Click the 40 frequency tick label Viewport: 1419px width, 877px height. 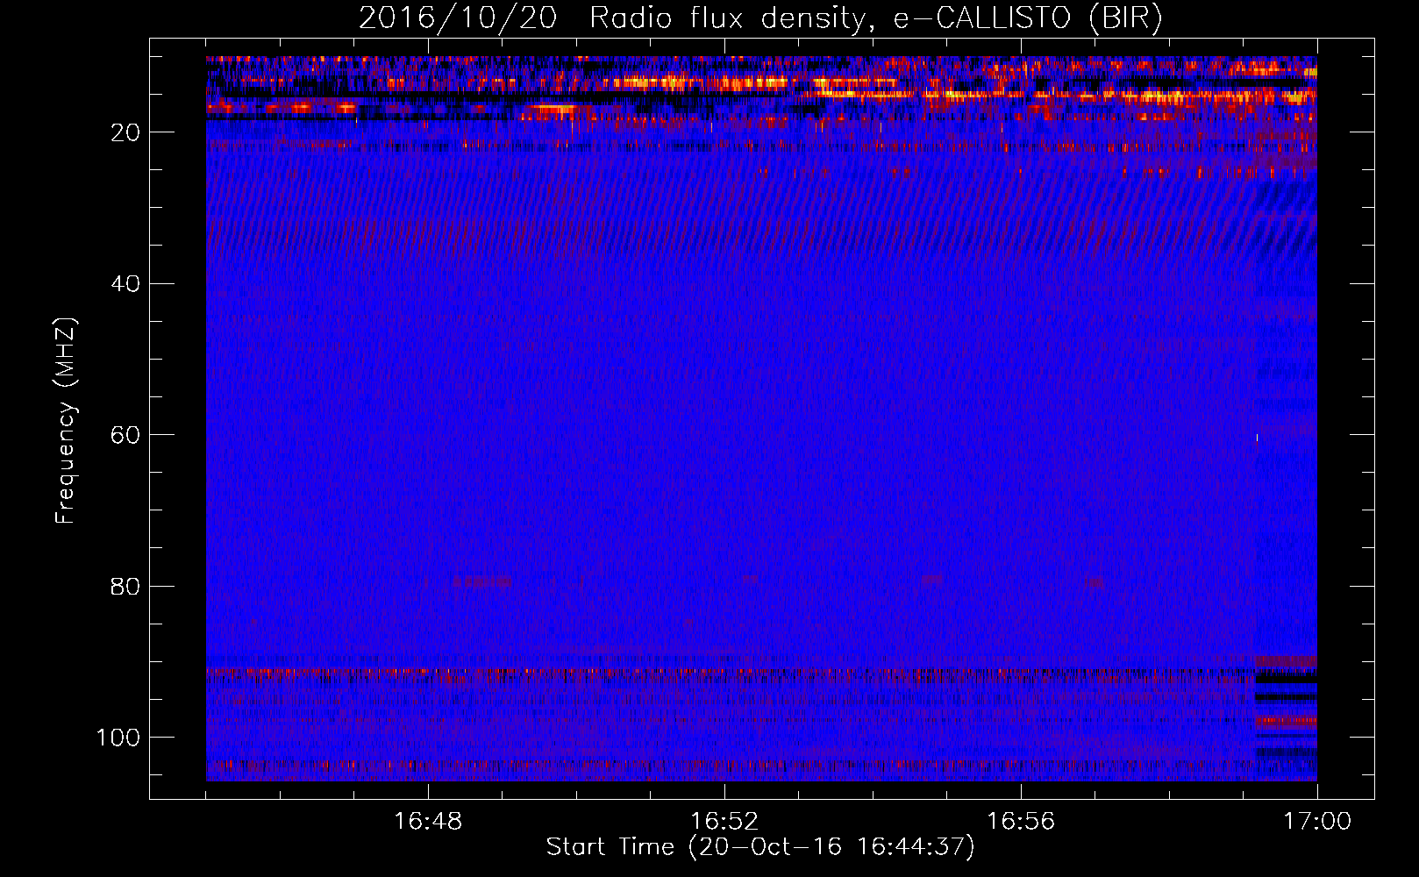125,284
